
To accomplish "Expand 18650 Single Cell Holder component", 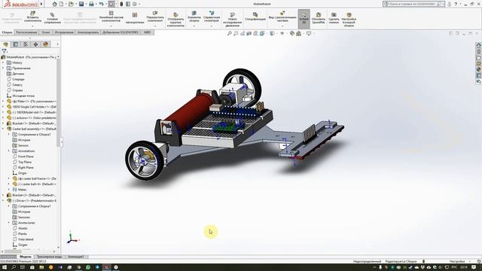I will click(3, 107).
